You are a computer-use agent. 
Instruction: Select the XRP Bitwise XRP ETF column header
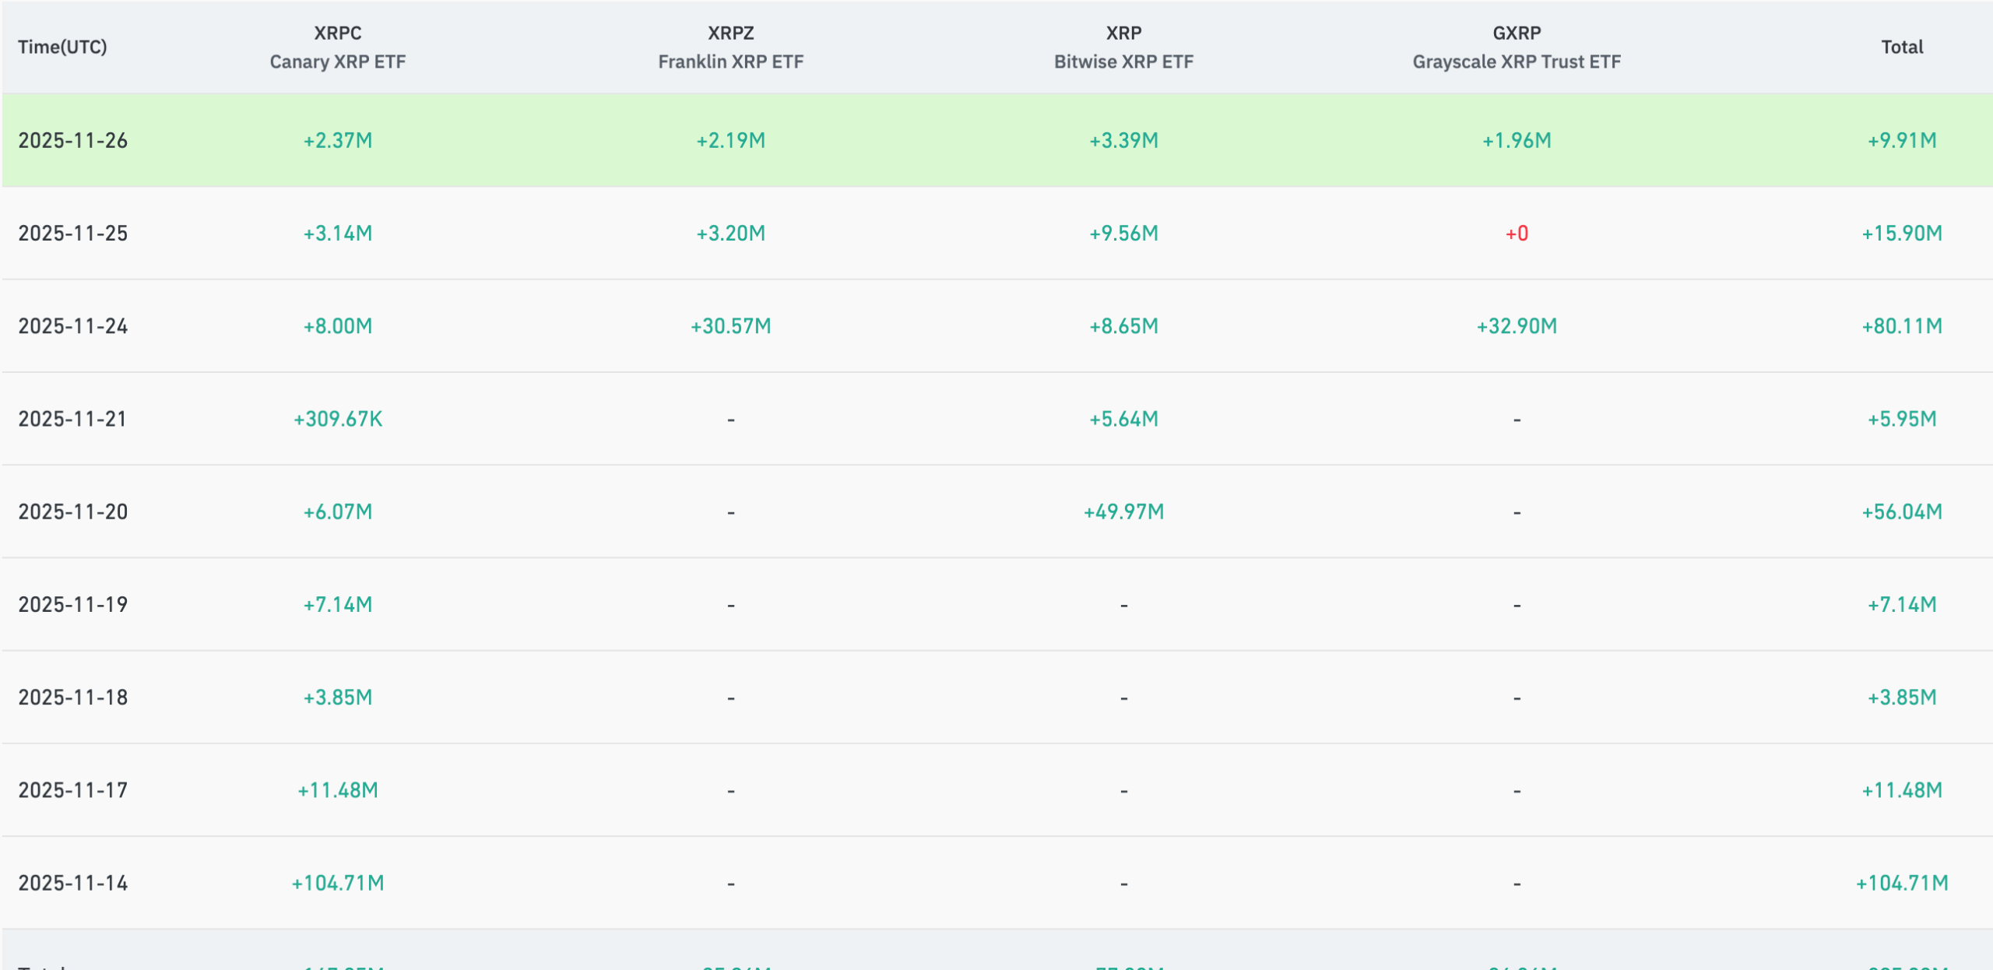1122,47
